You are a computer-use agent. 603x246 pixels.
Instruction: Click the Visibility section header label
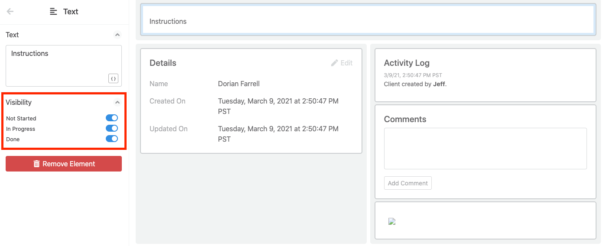(19, 102)
